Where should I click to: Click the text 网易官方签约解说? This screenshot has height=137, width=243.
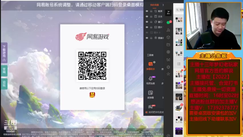(x=214, y=71)
